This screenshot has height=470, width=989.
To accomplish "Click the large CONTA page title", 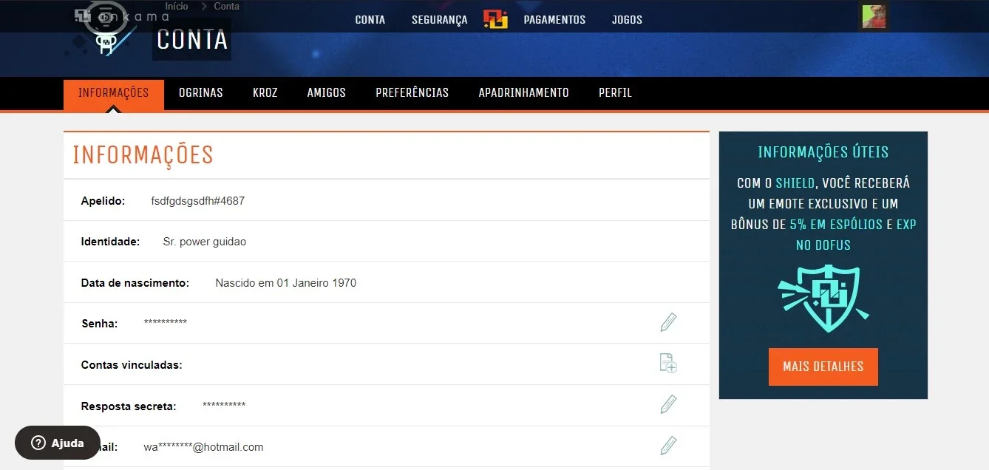I will point(192,39).
